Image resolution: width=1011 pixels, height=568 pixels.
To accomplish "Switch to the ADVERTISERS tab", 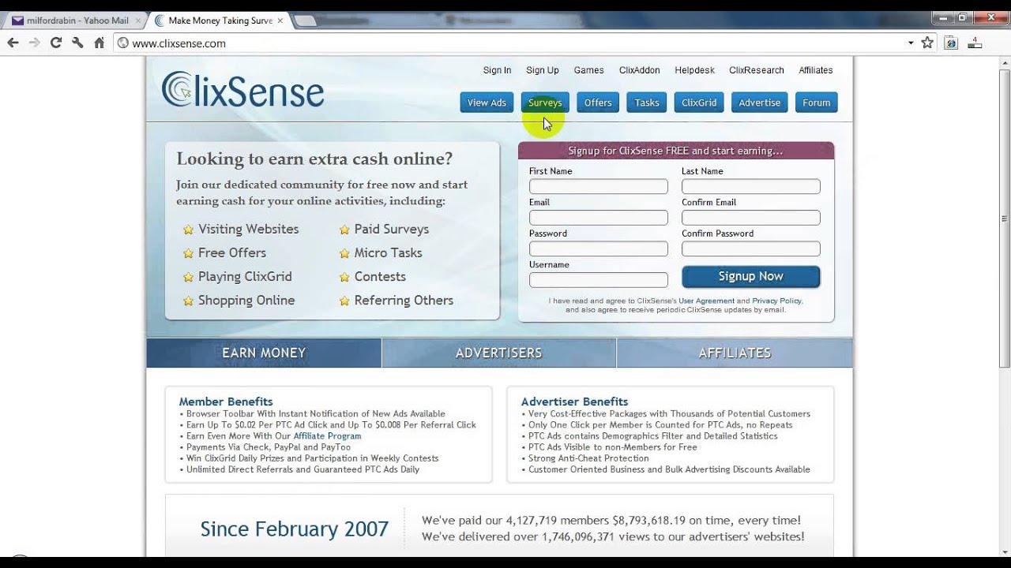I will tap(499, 353).
